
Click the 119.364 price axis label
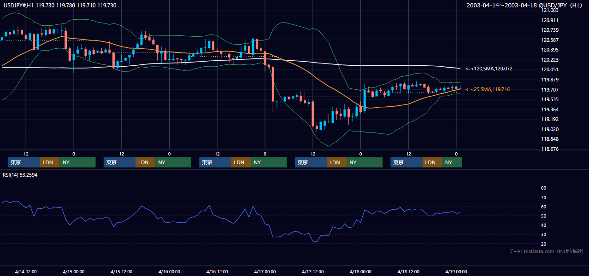click(x=550, y=109)
